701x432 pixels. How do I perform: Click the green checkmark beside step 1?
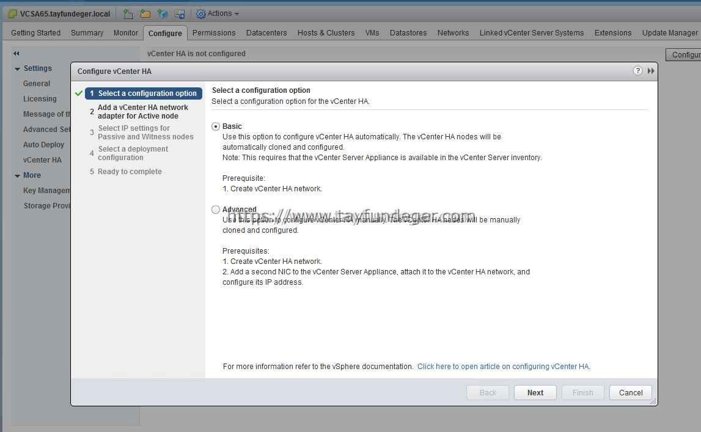(x=79, y=93)
